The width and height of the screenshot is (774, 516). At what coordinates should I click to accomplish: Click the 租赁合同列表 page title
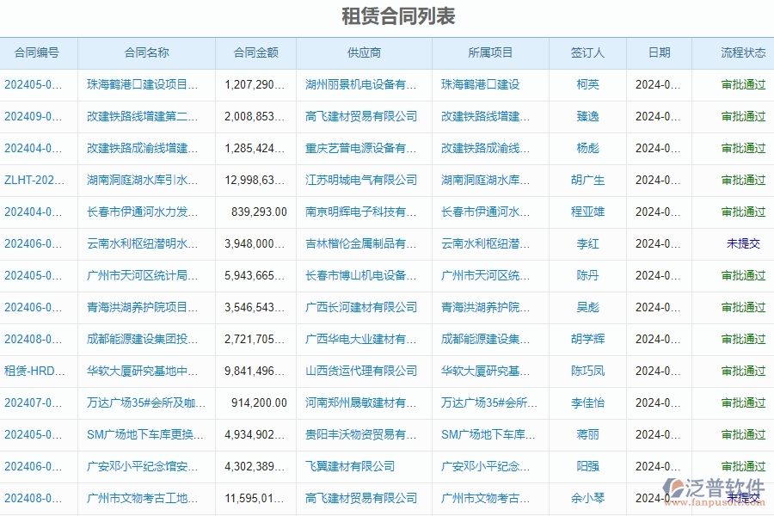pos(387,15)
